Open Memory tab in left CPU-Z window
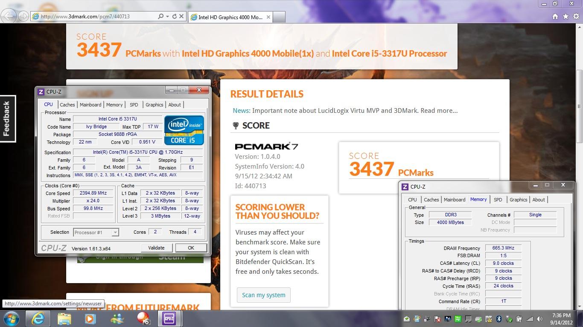This screenshot has height=327, width=583. pyautogui.click(x=114, y=105)
